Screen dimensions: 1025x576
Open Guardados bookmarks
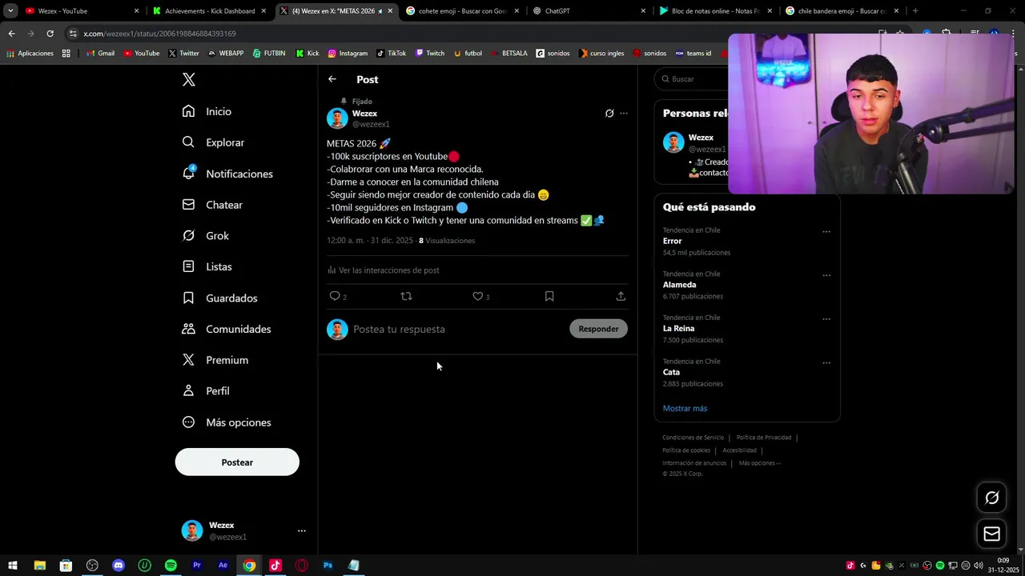click(x=219, y=298)
